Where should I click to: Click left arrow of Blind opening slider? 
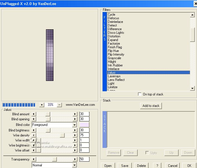[34, 119]
